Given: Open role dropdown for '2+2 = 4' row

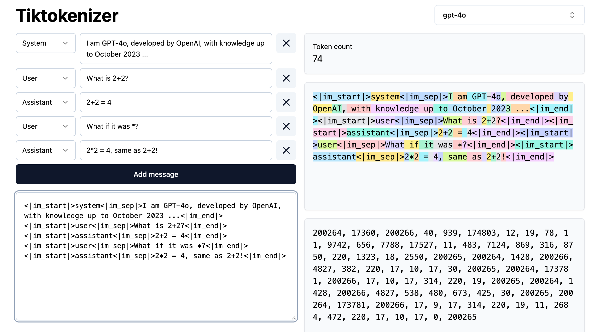Looking at the screenshot, I should click(x=46, y=102).
